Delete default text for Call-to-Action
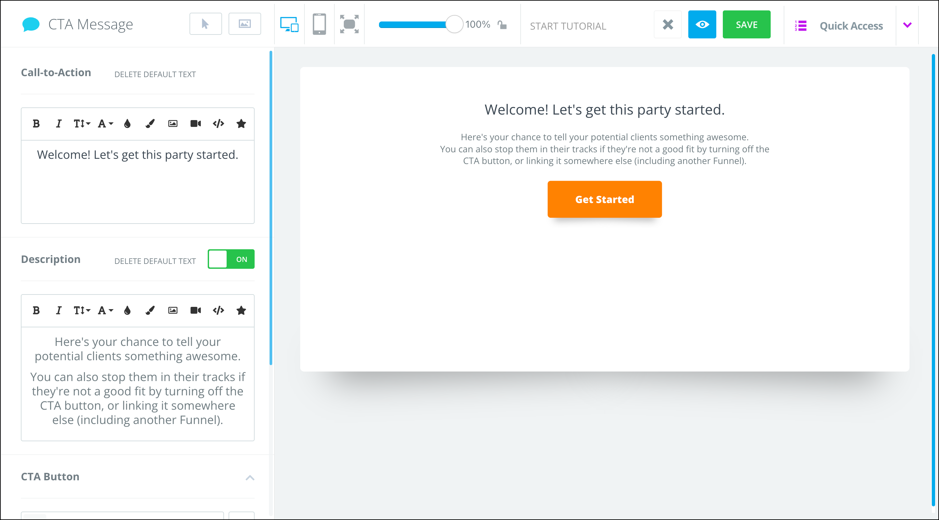 pos(155,74)
